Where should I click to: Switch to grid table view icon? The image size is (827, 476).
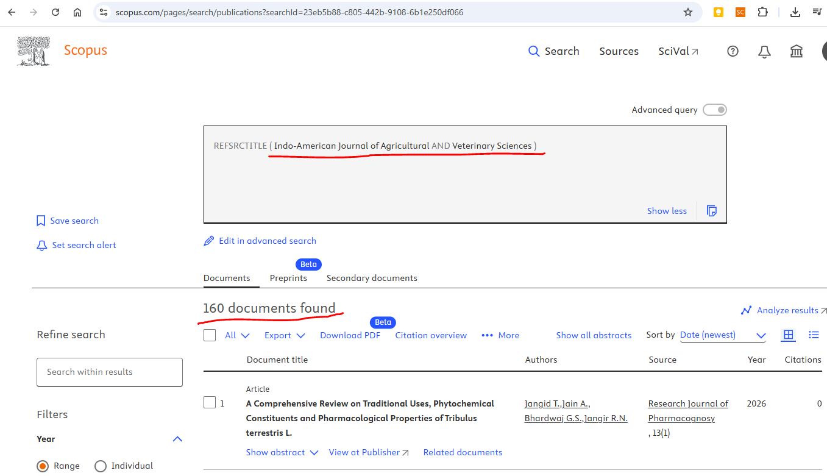coord(789,335)
